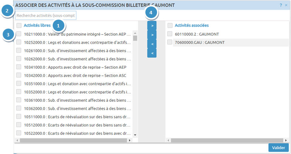Select row '10342000.0 : Apports avec droit de reprise'
This screenshot has height=154, width=291.
click(75, 75)
